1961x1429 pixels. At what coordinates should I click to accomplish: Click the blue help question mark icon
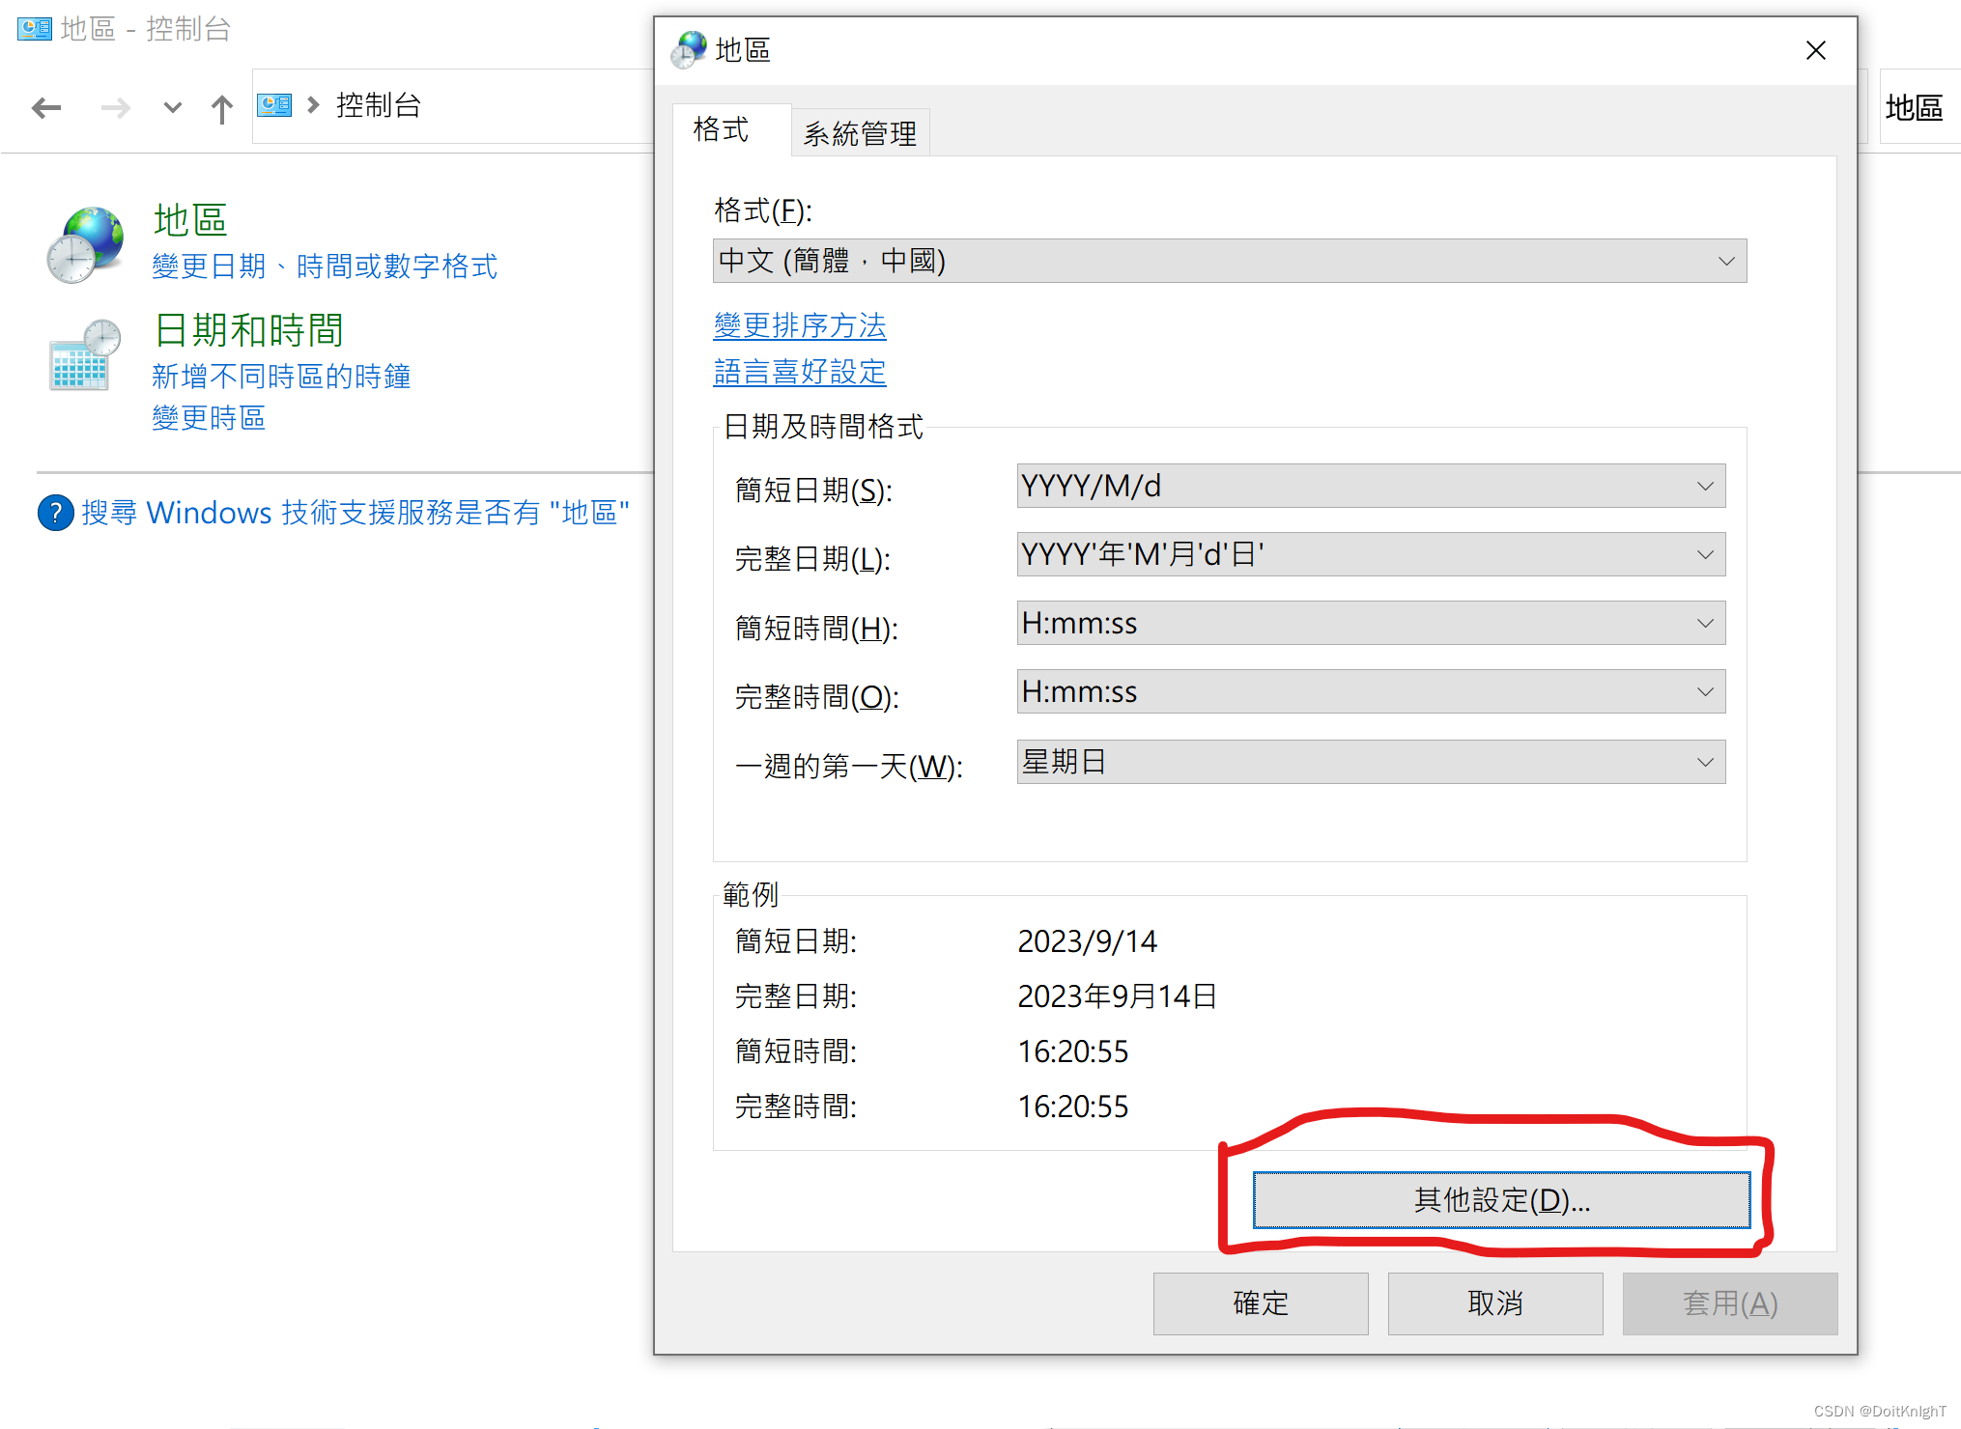pos(55,512)
